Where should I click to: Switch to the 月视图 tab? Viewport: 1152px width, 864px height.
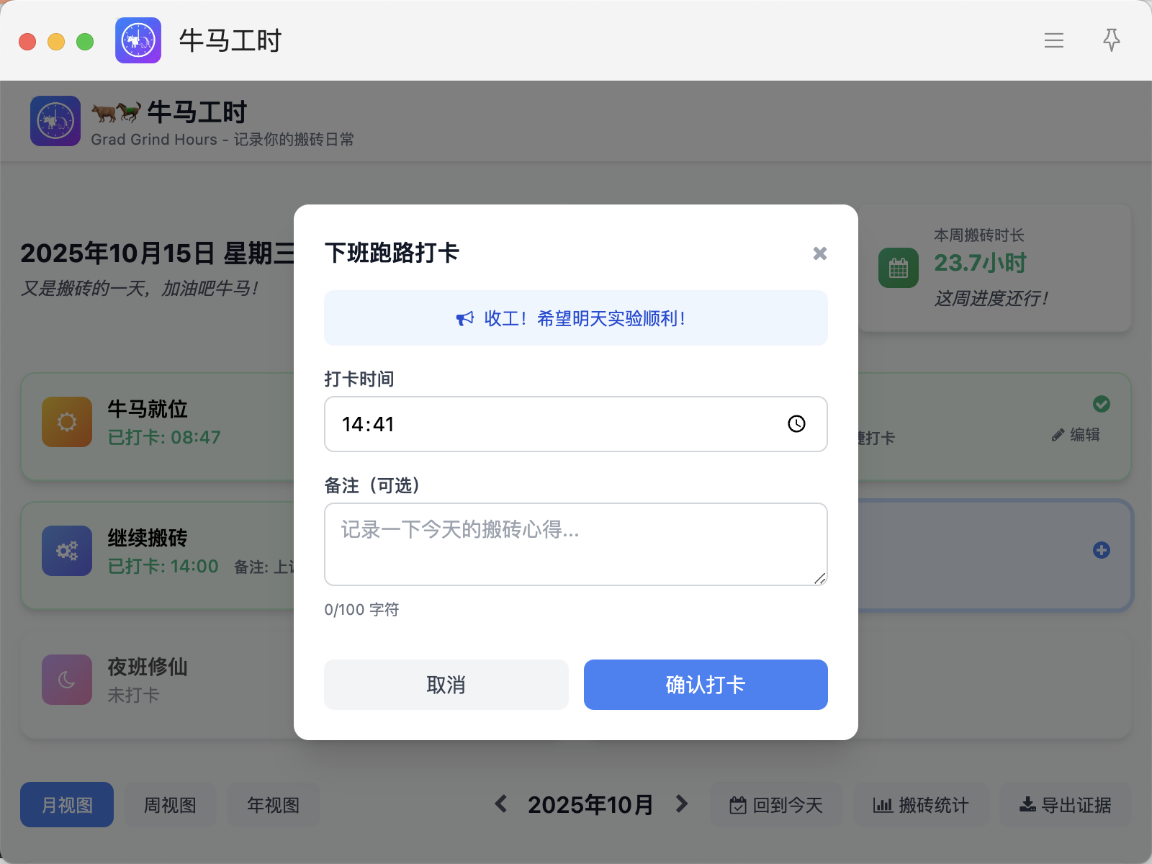click(x=67, y=805)
